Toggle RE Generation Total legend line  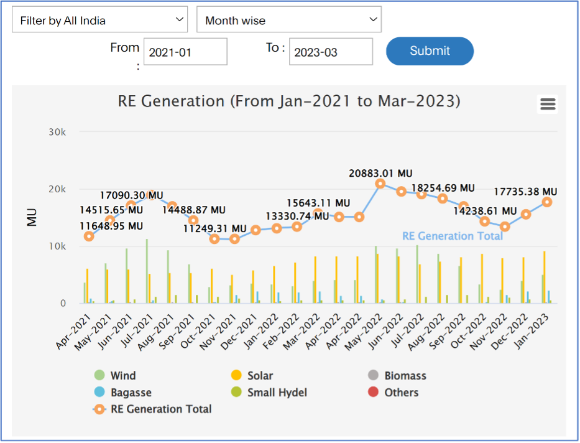tap(99, 409)
